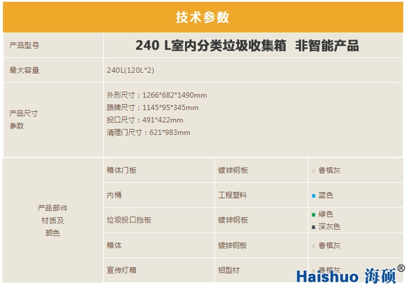Image resolution: width=408 pixels, height=287 pixels.
Task: Click the 产品部件材质及颜色 section label
Action: point(53,220)
